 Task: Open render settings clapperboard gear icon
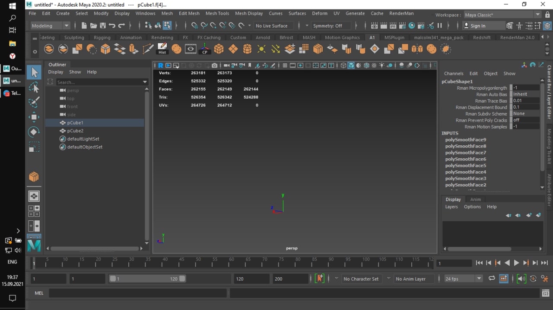point(403,26)
